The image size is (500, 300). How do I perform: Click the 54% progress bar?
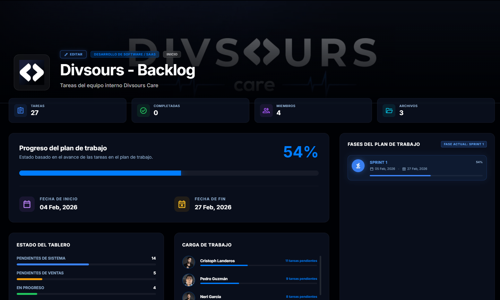[x=169, y=173]
